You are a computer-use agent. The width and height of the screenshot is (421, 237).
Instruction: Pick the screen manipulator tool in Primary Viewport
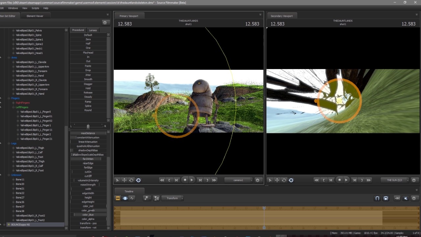coord(138,180)
